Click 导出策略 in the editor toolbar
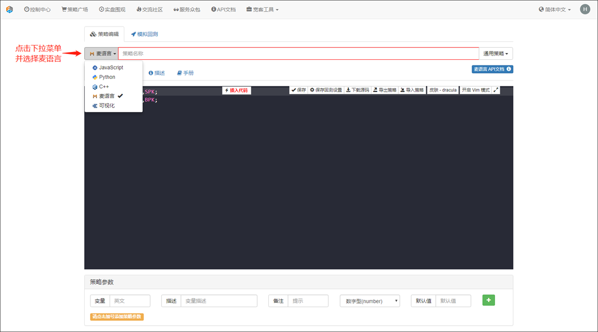 click(385, 90)
